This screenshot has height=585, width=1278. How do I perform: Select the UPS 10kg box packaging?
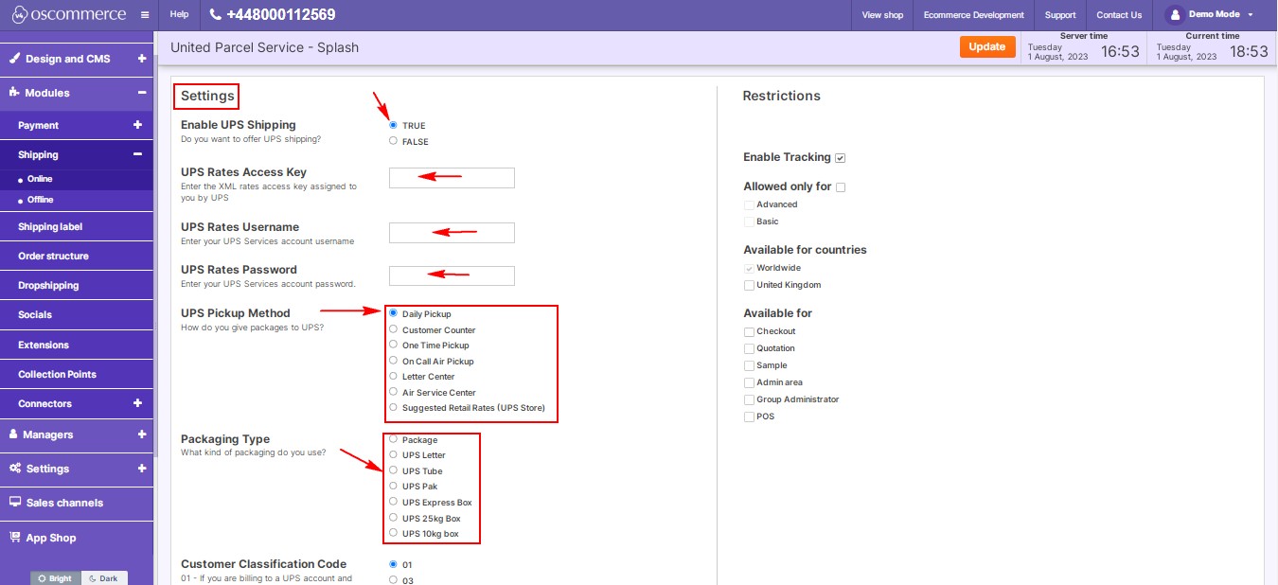(393, 533)
